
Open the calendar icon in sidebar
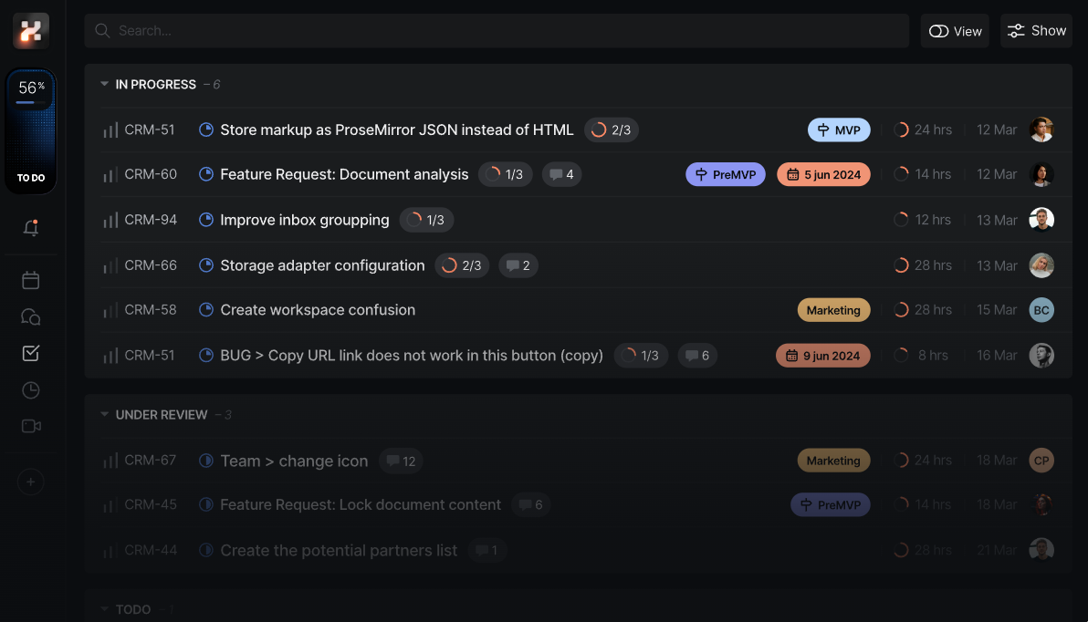coord(31,281)
